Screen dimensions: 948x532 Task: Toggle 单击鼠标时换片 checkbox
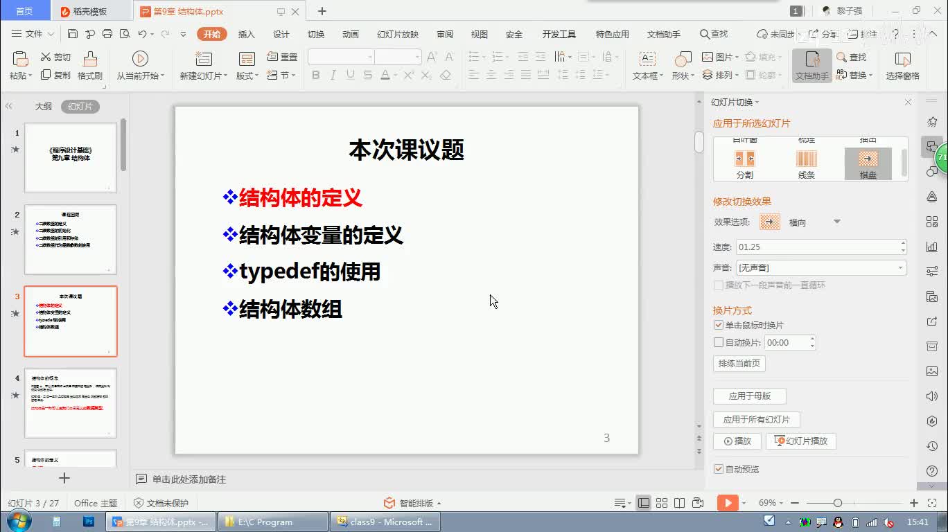point(719,325)
